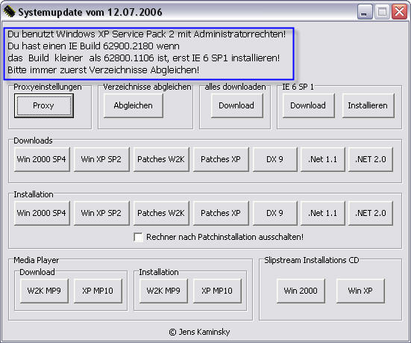
Task: Click Win 2000 Slipstream Installations CD button
Action: click(301, 291)
